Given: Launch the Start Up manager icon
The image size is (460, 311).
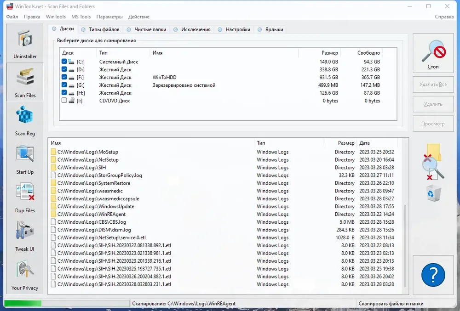Looking at the screenshot, I should click(25, 159).
